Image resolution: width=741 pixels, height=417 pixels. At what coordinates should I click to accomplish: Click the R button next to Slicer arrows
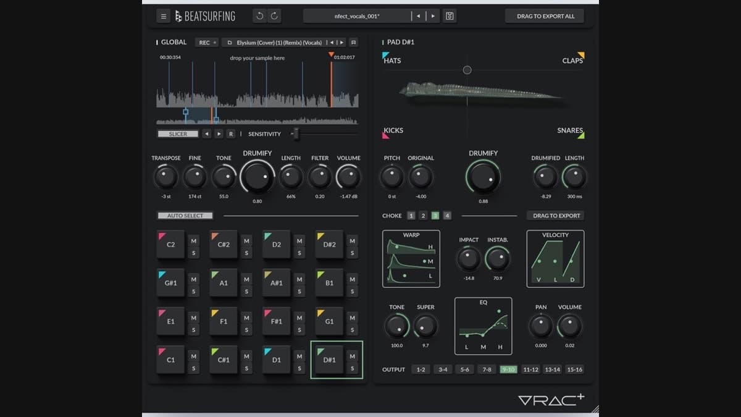231,134
